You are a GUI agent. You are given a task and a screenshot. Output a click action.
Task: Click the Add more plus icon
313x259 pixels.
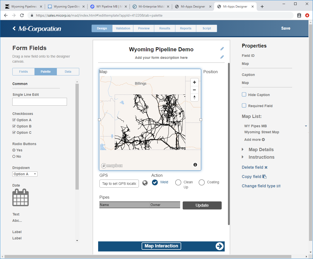coord(263,140)
